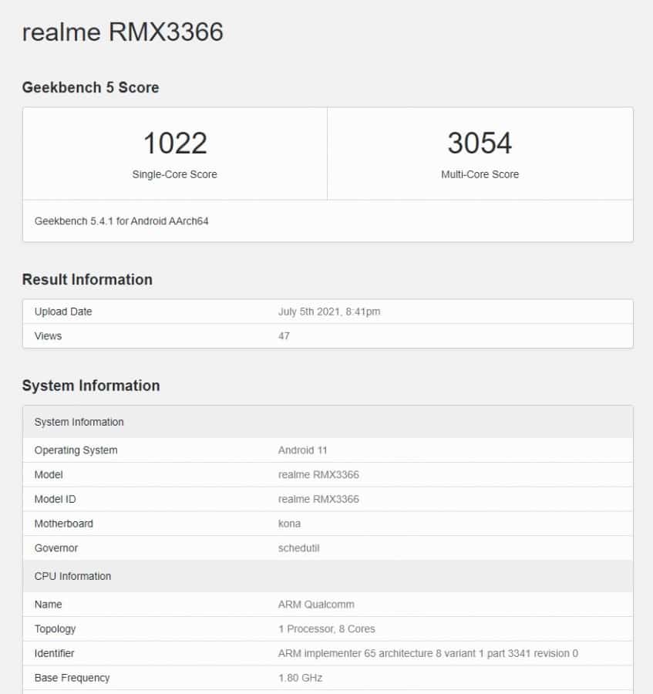
Task: Click the Result Information heading
Action: [x=86, y=280]
